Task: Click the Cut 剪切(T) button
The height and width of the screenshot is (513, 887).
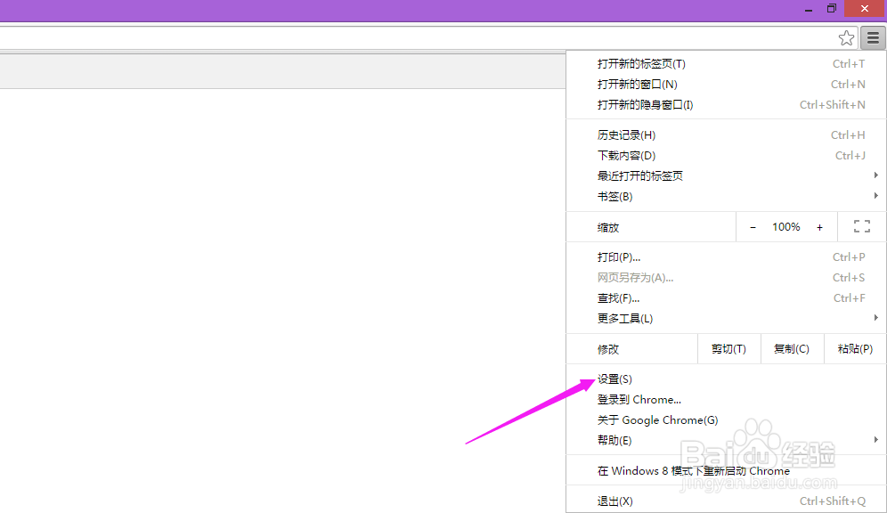Action: [728, 349]
